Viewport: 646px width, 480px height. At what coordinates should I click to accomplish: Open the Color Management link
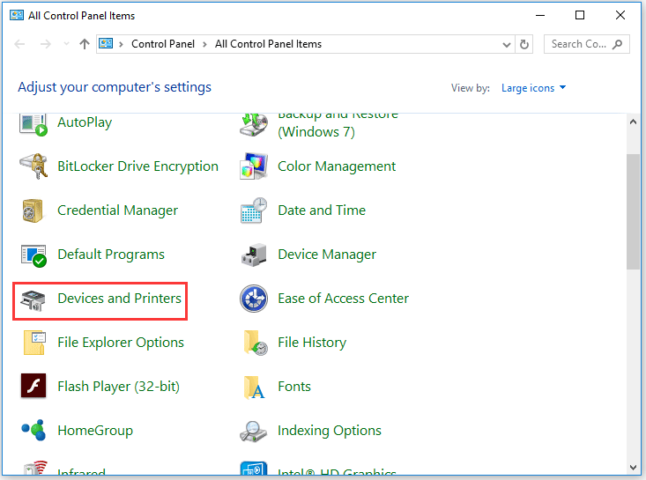pyautogui.click(x=337, y=166)
